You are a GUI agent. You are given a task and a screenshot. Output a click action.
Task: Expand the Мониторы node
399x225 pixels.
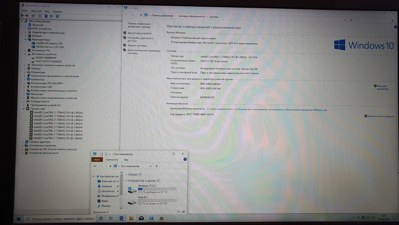pos(24,94)
